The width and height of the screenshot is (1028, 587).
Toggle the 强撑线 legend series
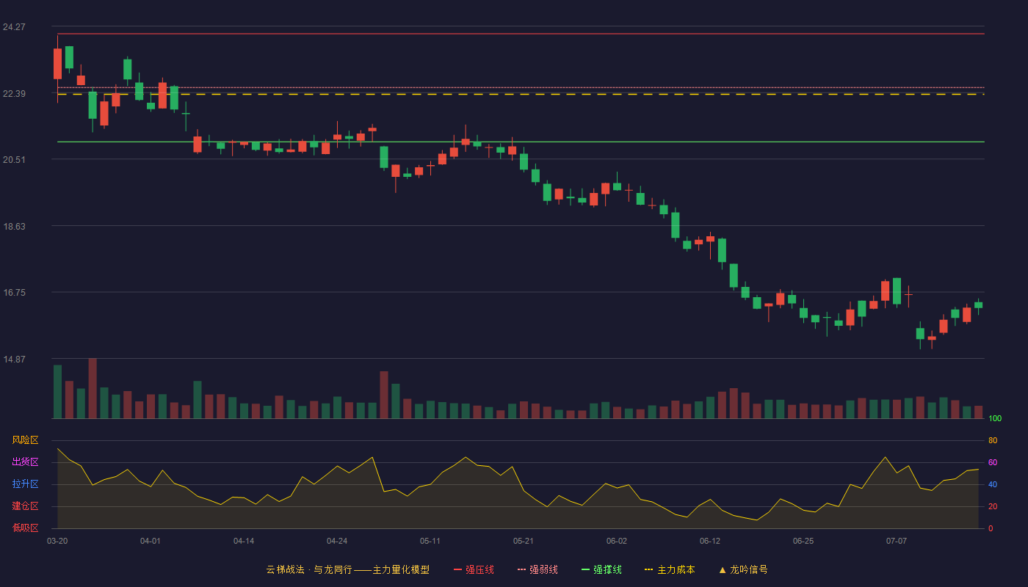click(602, 569)
